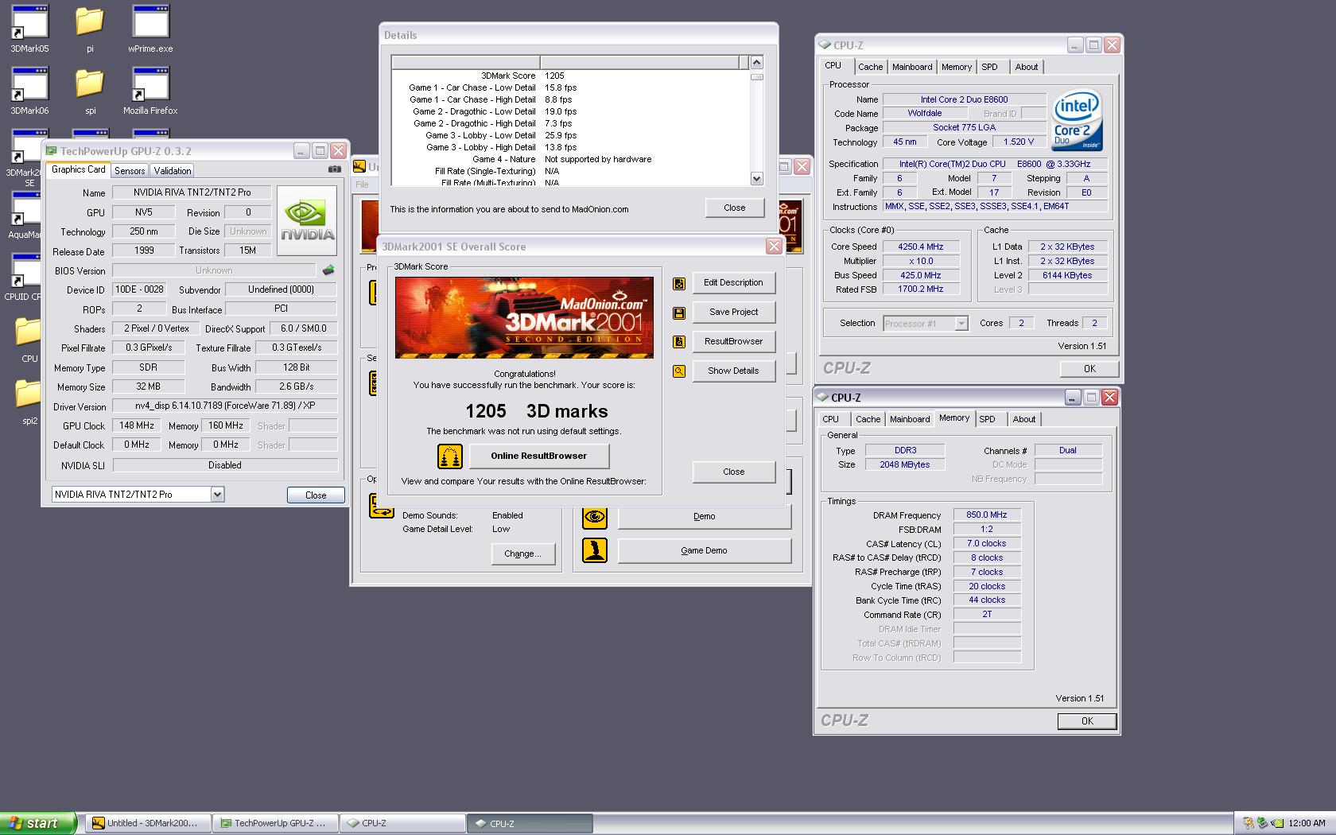The height and width of the screenshot is (835, 1336).
Task: Open Mainboard tab in upper CPU-Z window
Action: 912,67
